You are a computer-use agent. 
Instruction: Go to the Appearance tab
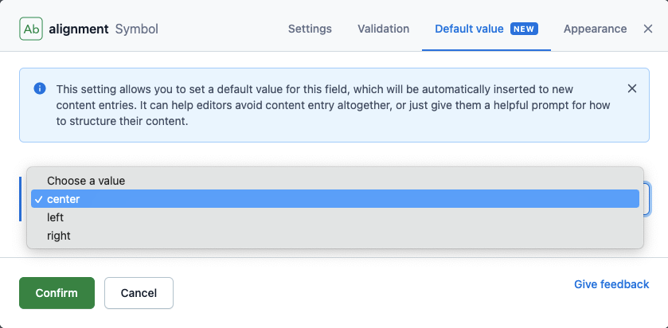point(595,29)
